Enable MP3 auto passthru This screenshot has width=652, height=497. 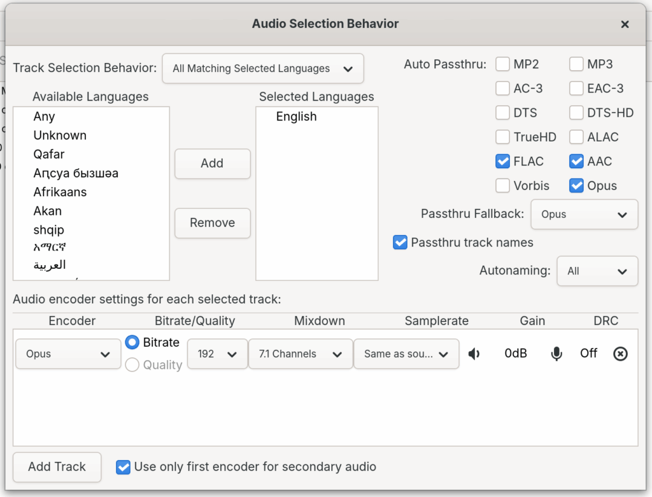pyautogui.click(x=576, y=64)
